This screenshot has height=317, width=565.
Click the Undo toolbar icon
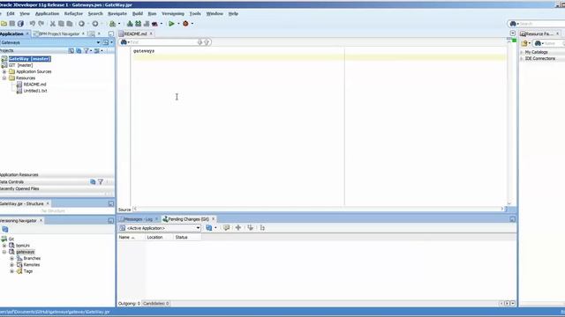point(33,24)
